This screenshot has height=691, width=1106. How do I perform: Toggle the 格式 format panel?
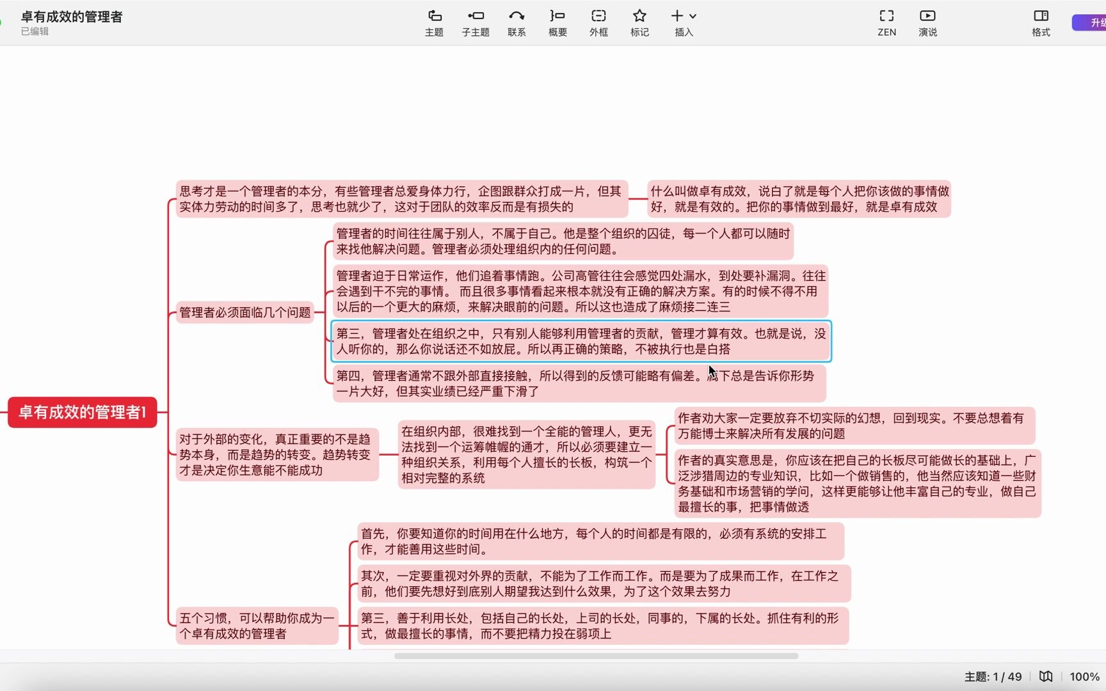pos(1041,23)
